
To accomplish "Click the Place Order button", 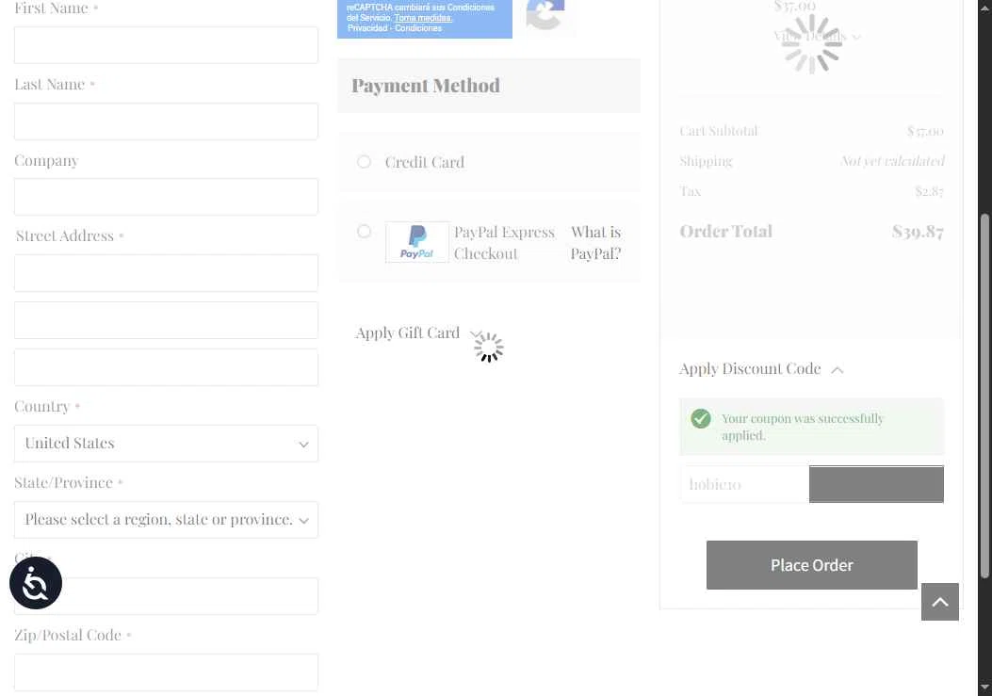I will pyautogui.click(x=812, y=565).
